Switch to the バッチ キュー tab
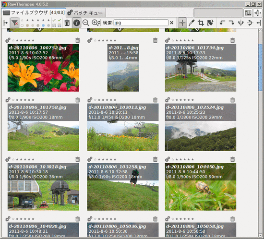 click(x=86, y=13)
